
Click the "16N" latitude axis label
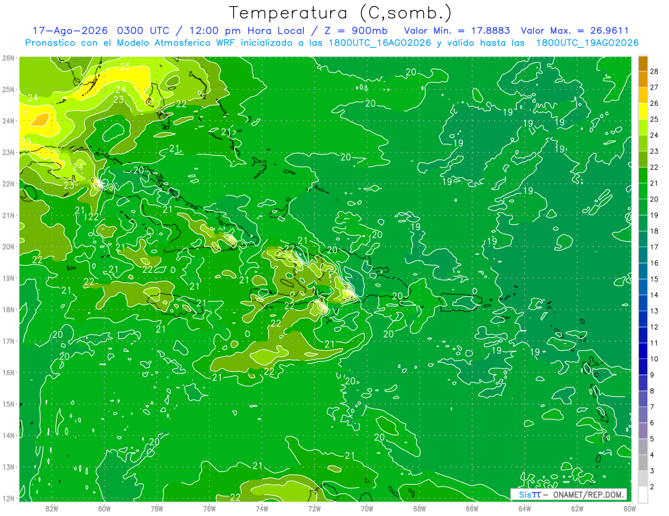pos(8,372)
